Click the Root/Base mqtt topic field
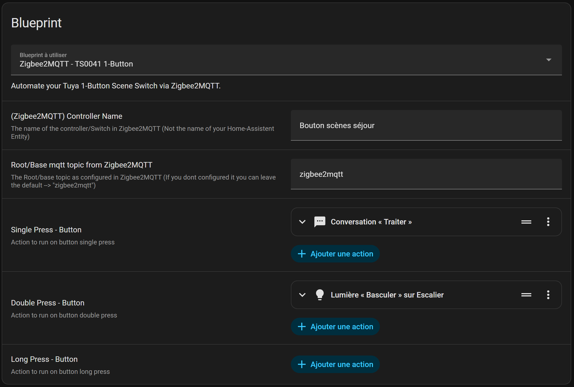Viewport: 574px width, 387px height. click(426, 174)
